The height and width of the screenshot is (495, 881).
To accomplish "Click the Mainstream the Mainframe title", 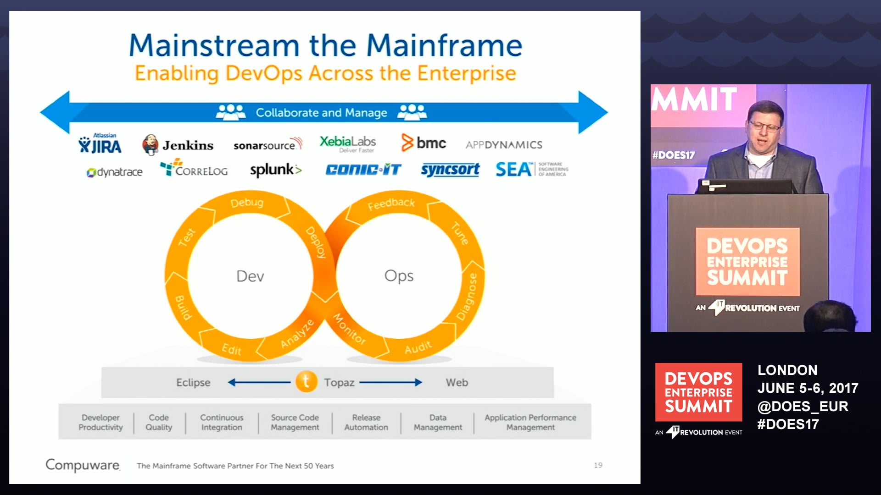I will point(325,45).
